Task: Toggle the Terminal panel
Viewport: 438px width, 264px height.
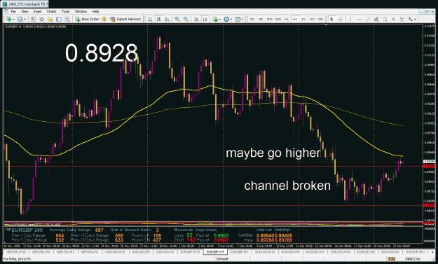Action: tap(59, 19)
